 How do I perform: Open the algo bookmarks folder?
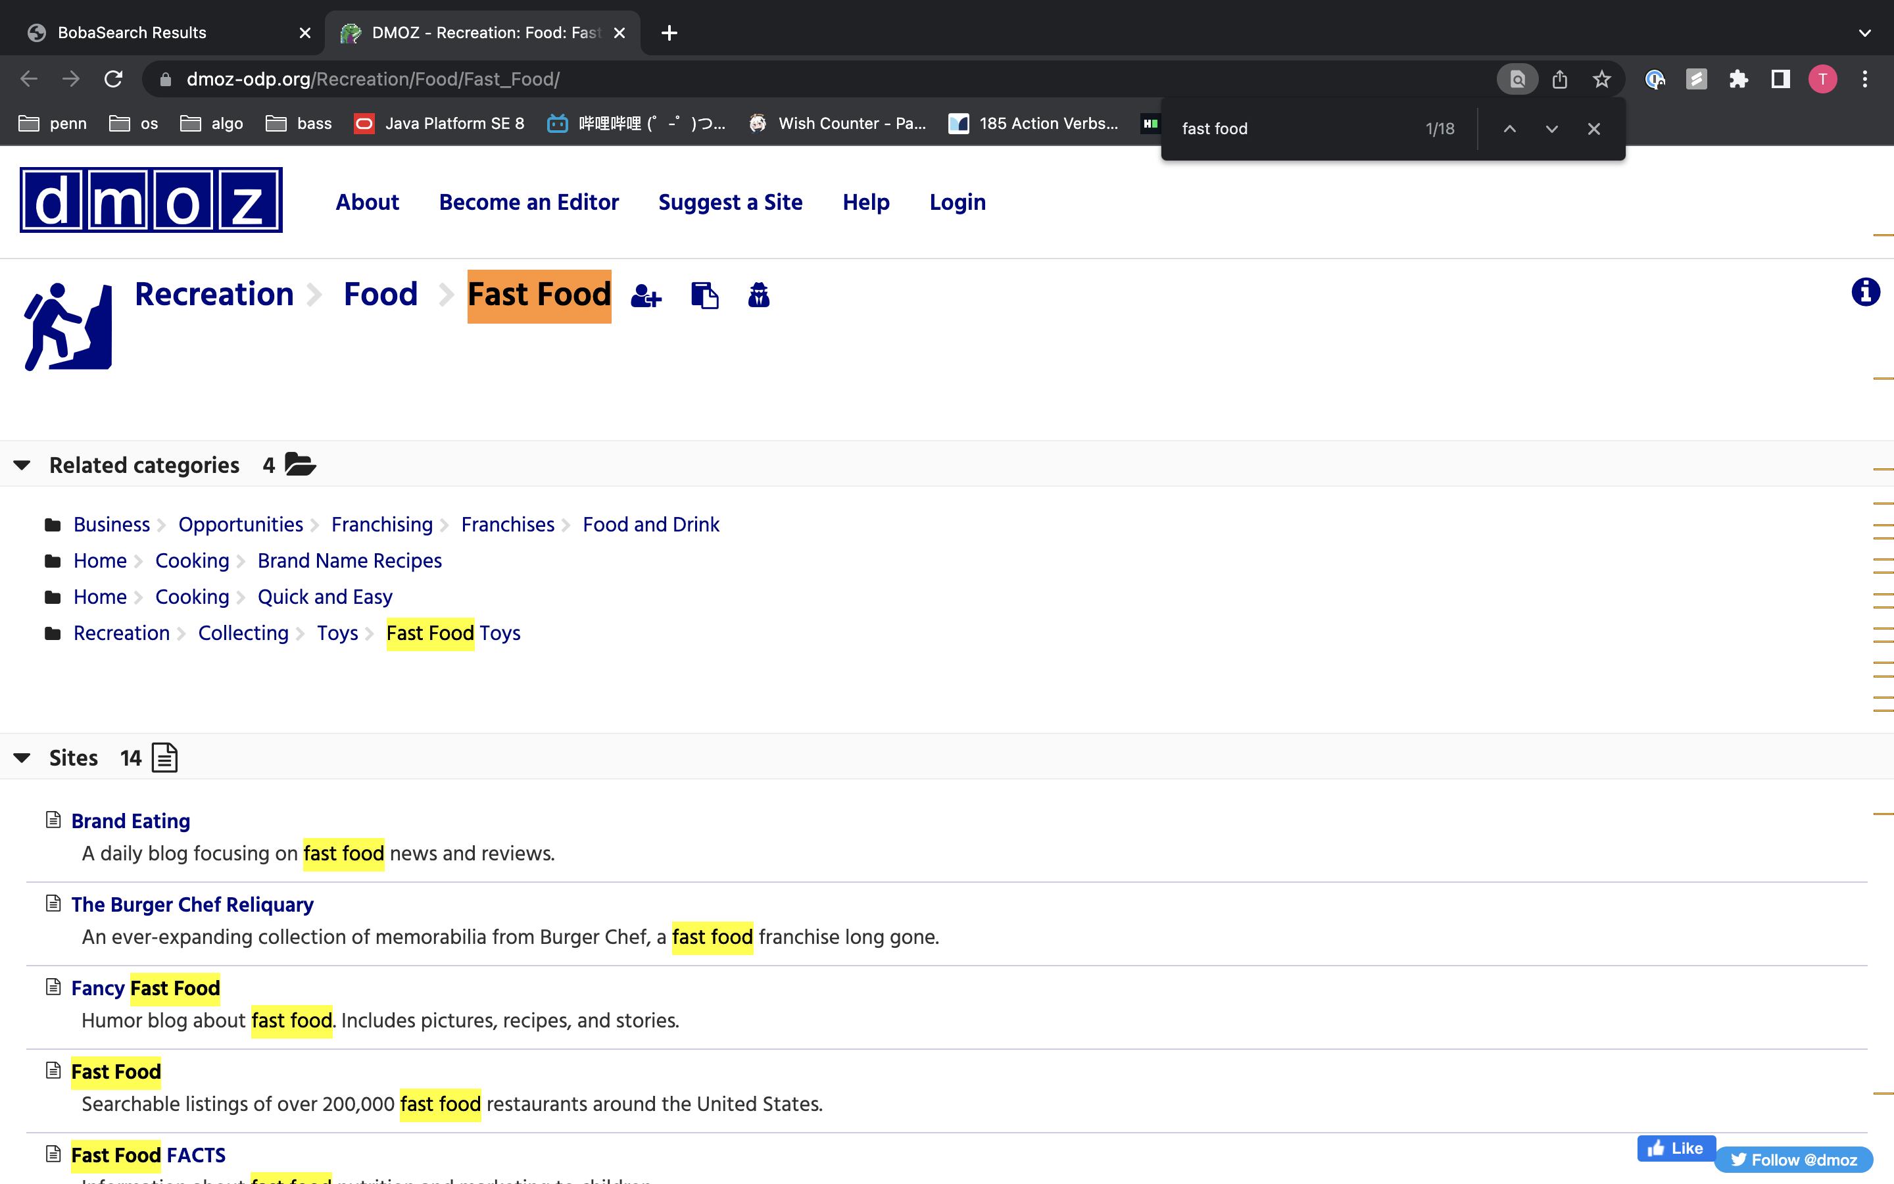point(211,123)
